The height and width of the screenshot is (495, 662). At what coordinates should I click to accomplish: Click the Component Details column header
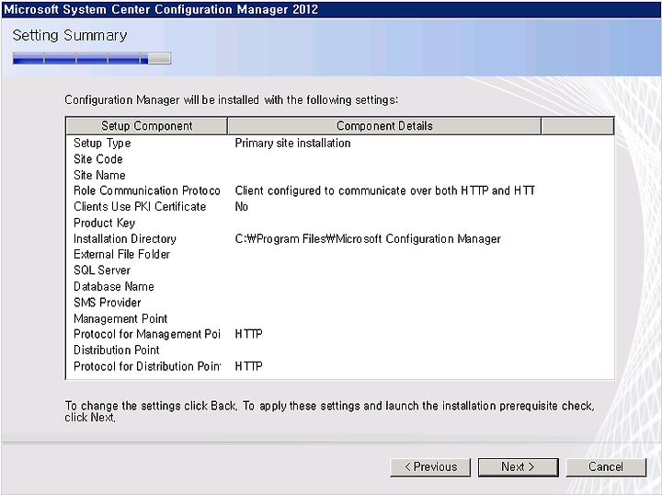tap(384, 126)
